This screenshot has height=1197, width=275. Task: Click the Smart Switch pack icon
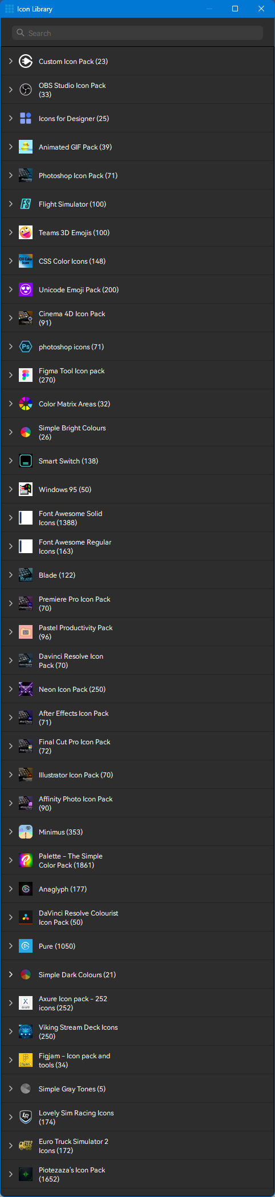click(x=26, y=461)
